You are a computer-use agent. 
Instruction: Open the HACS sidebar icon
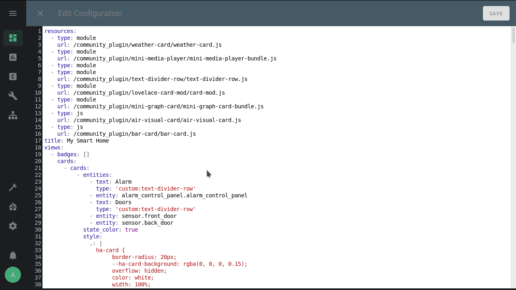pos(12,206)
